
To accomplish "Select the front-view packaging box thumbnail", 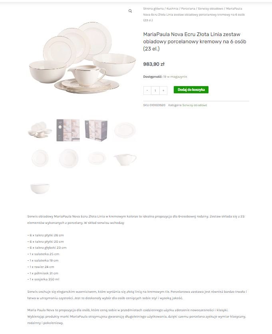I will (68, 130).
